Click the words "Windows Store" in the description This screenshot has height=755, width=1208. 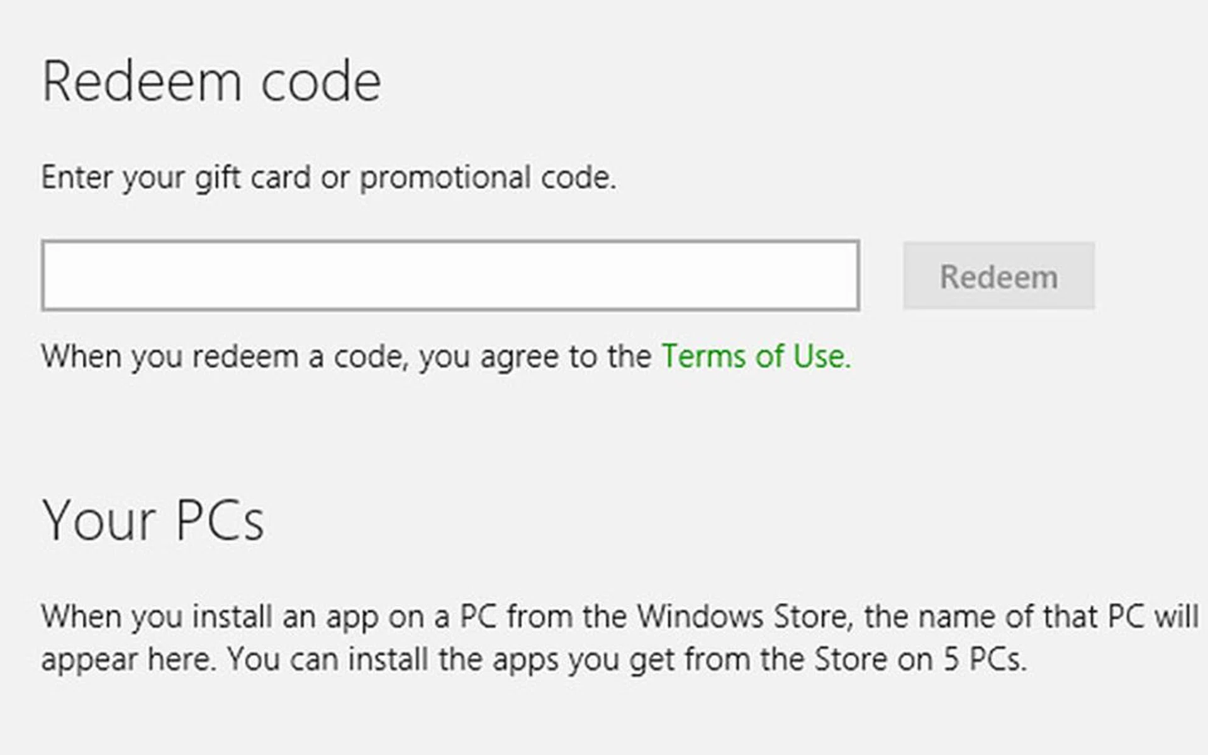[x=744, y=617]
